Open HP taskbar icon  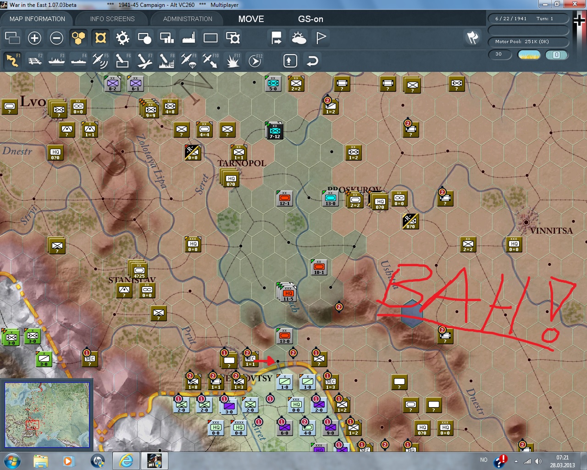tap(98, 461)
